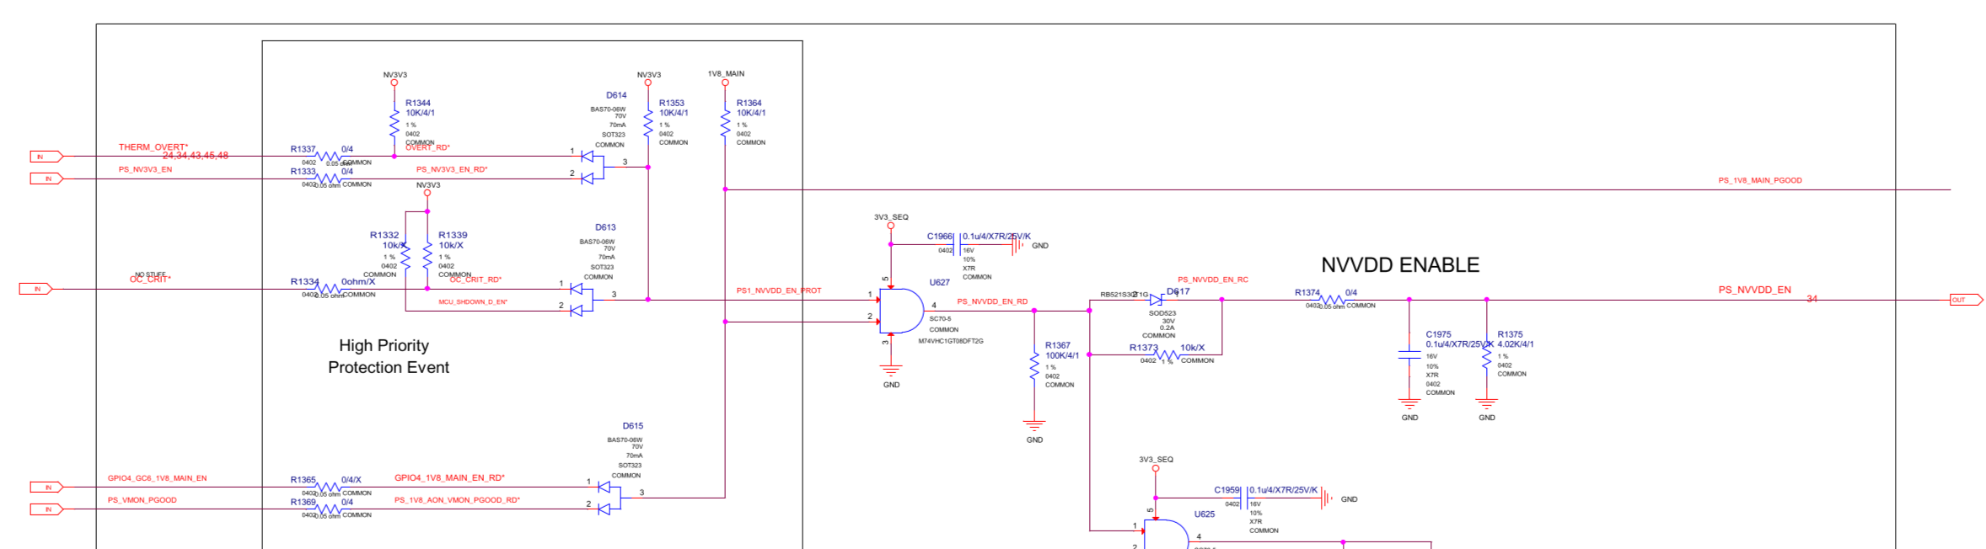Open THERM_OVERT* page references 24,34,43,45,48
Image resolution: width=1986 pixels, height=549 pixels.
tap(195, 156)
